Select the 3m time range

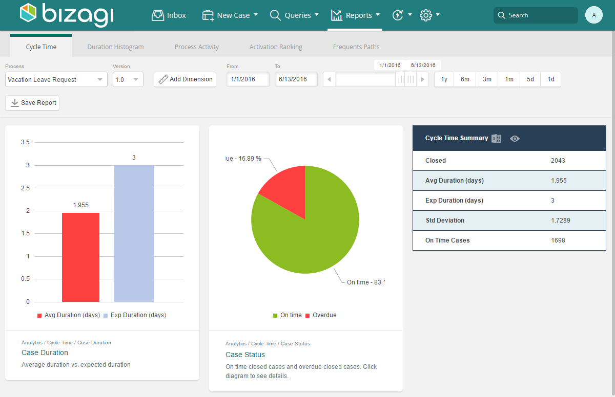click(x=487, y=79)
